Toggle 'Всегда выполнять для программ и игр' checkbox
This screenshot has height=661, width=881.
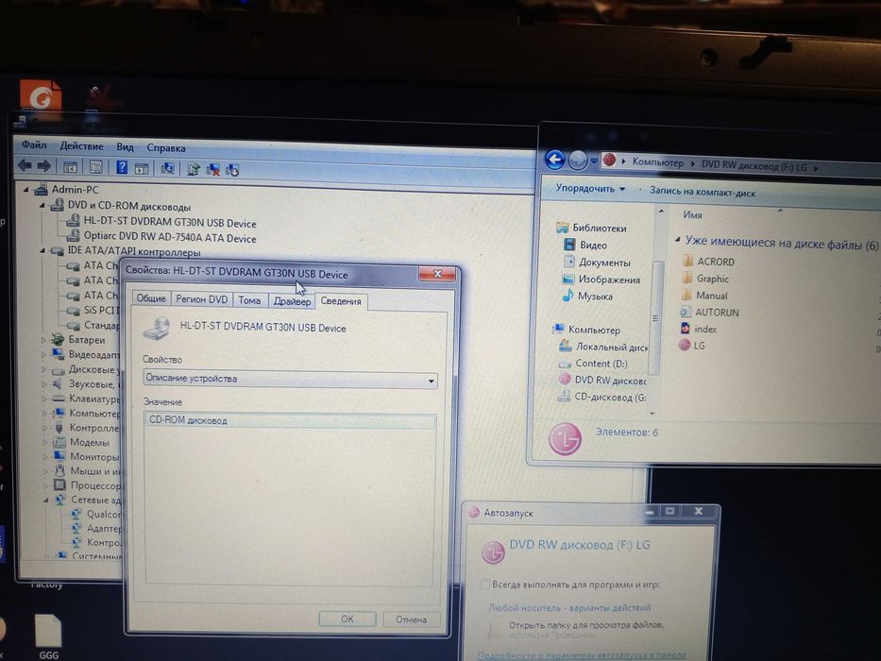coord(484,584)
